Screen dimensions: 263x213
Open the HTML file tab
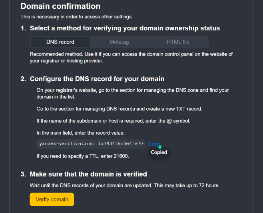(x=178, y=42)
